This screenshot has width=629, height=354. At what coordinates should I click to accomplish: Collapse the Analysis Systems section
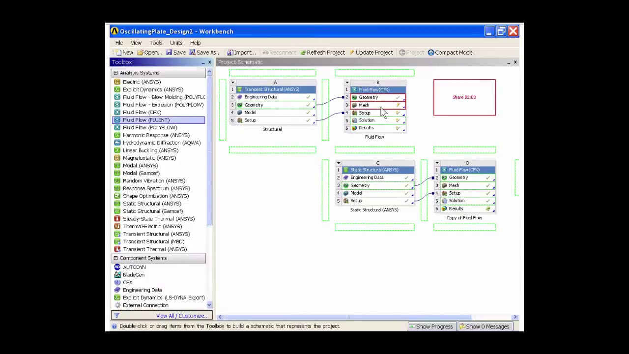115,73
